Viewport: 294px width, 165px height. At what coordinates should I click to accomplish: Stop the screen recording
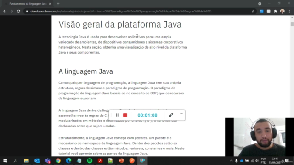pos(125,115)
